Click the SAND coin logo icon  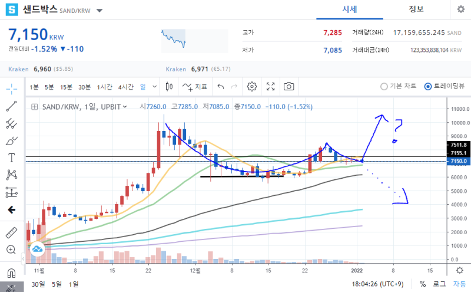click(12, 9)
